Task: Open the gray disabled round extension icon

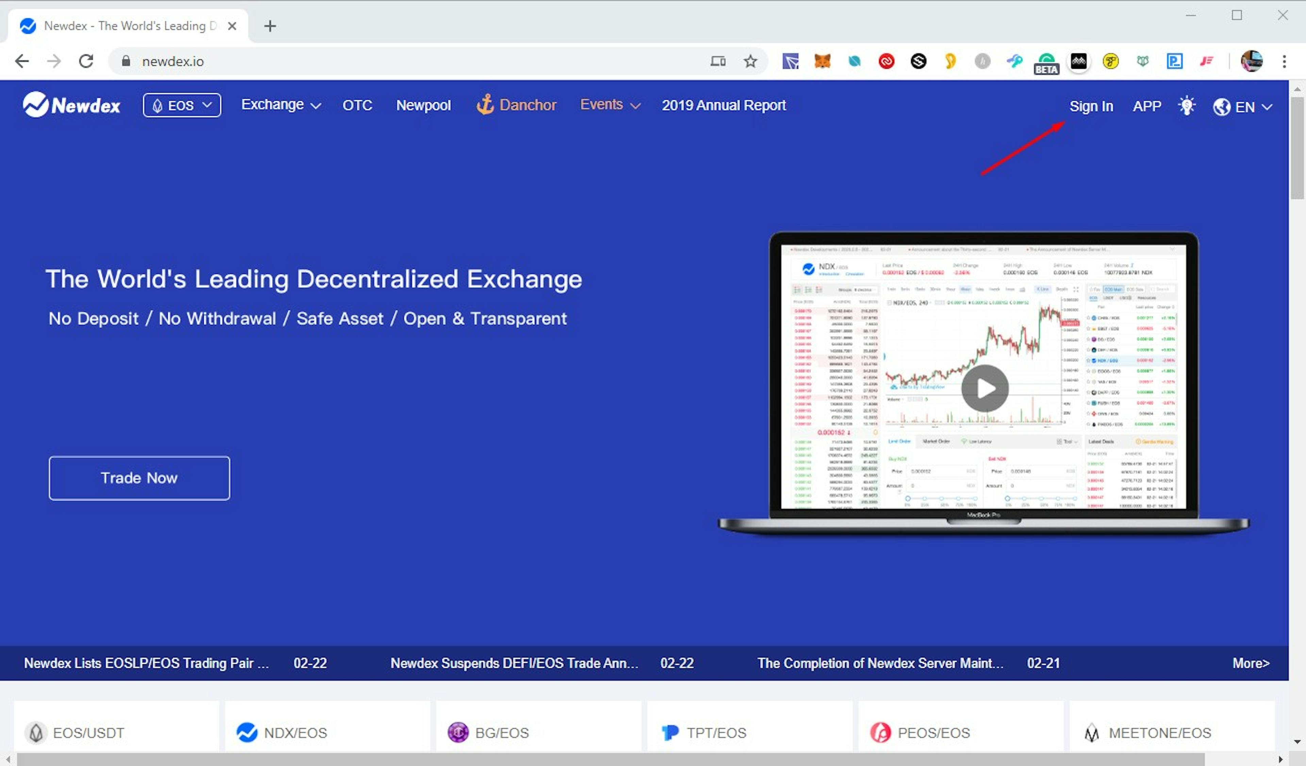Action: (x=982, y=61)
